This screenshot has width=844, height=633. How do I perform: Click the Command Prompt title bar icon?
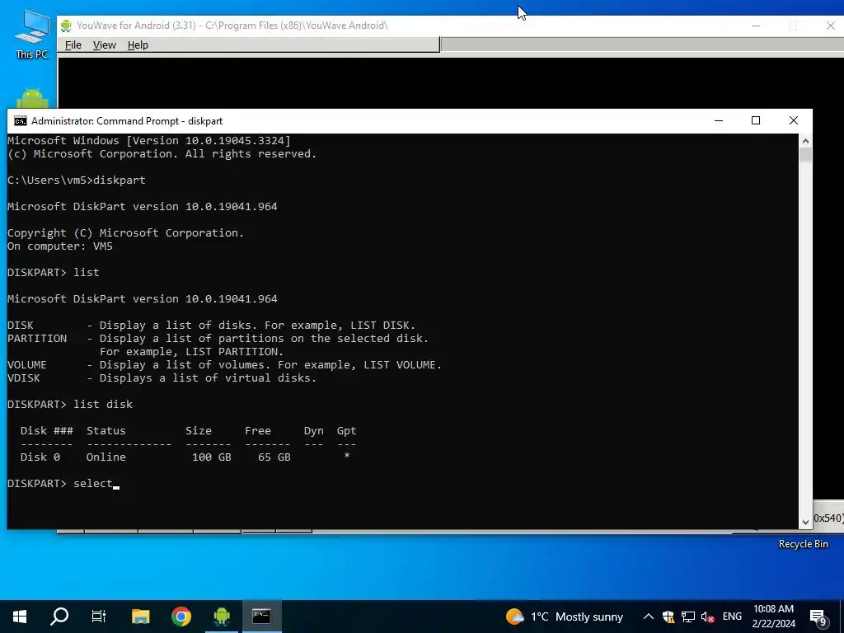21,121
